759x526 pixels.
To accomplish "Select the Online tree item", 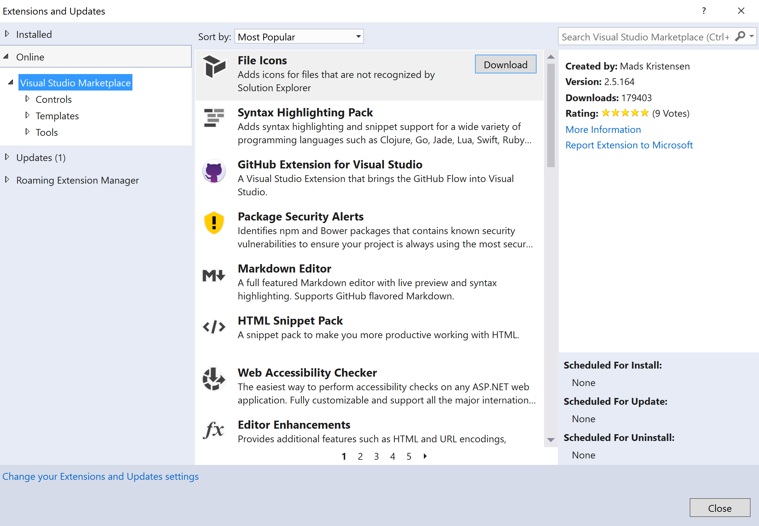I will [x=30, y=57].
